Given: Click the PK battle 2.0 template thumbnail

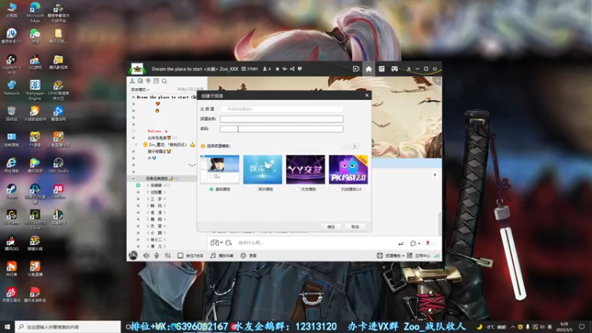Looking at the screenshot, I should [x=348, y=169].
